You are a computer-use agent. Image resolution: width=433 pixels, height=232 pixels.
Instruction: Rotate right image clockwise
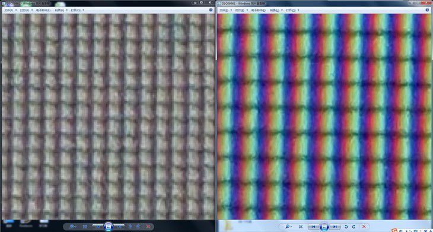pyautogui.click(x=354, y=227)
